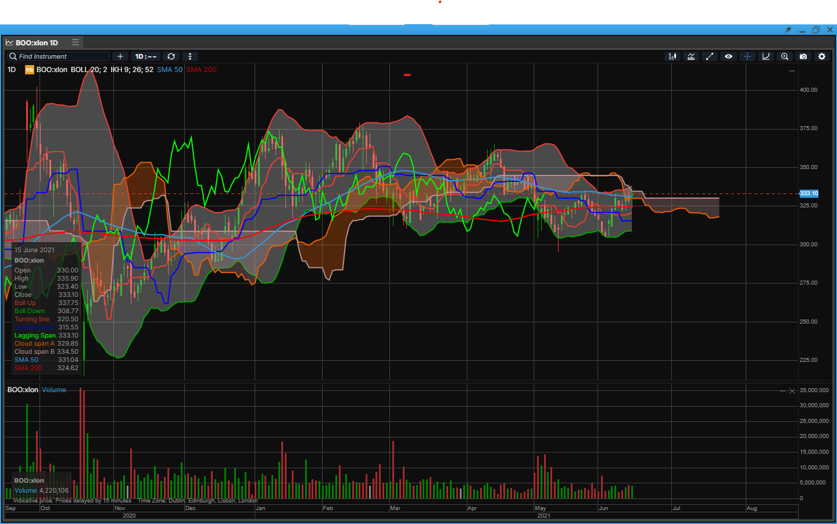Click the 'Lagging Span' row in data box
The height and width of the screenshot is (524, 837).
coord(46,336)
